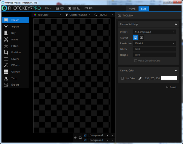Open the Export section in sidebar
Viewport: 183px width, 144px height.
15,85
